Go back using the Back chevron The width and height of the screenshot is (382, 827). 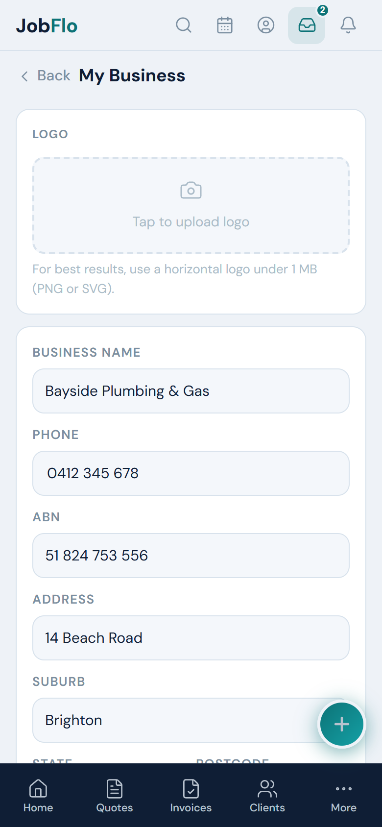coord(24,76)
